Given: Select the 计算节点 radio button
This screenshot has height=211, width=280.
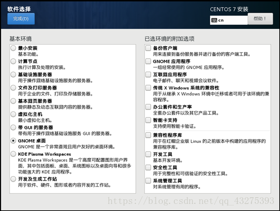Looking at the screenshot, I should [13, 61].
